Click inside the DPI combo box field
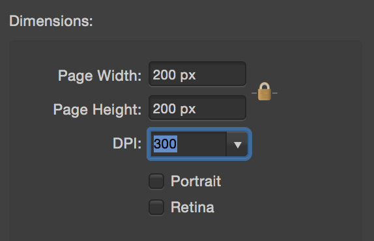The height and width of the screenshot is (241, 374). click(x=199, y=144)
